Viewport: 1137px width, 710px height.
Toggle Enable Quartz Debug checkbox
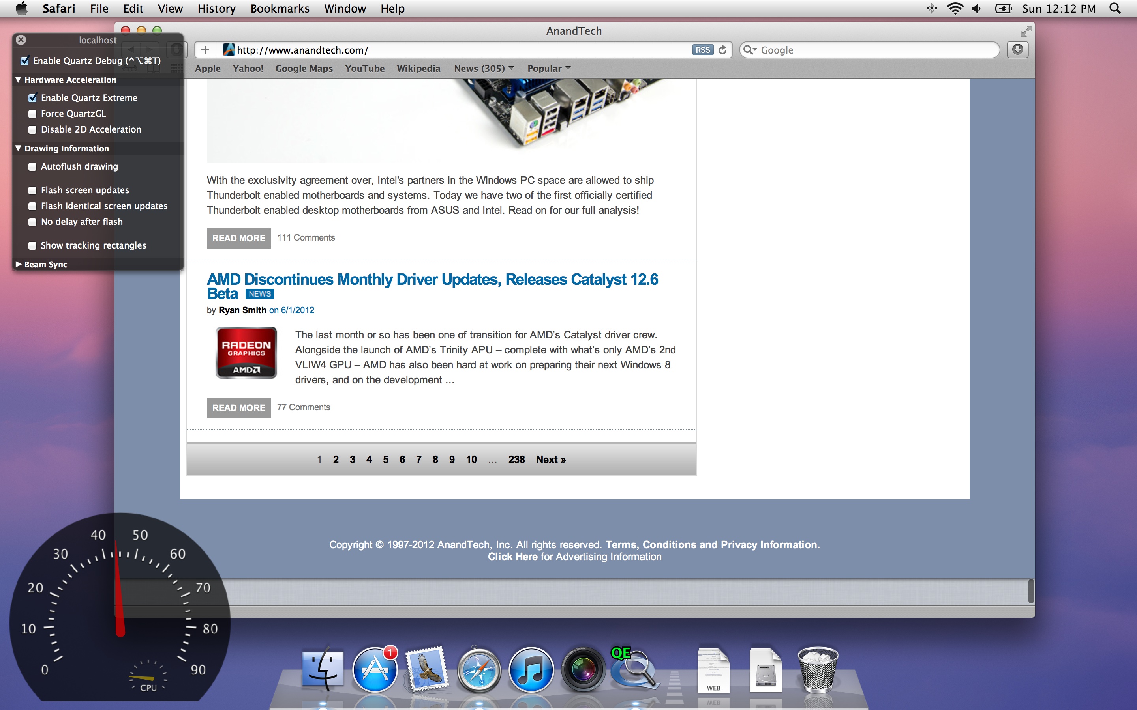click(24, 61)
